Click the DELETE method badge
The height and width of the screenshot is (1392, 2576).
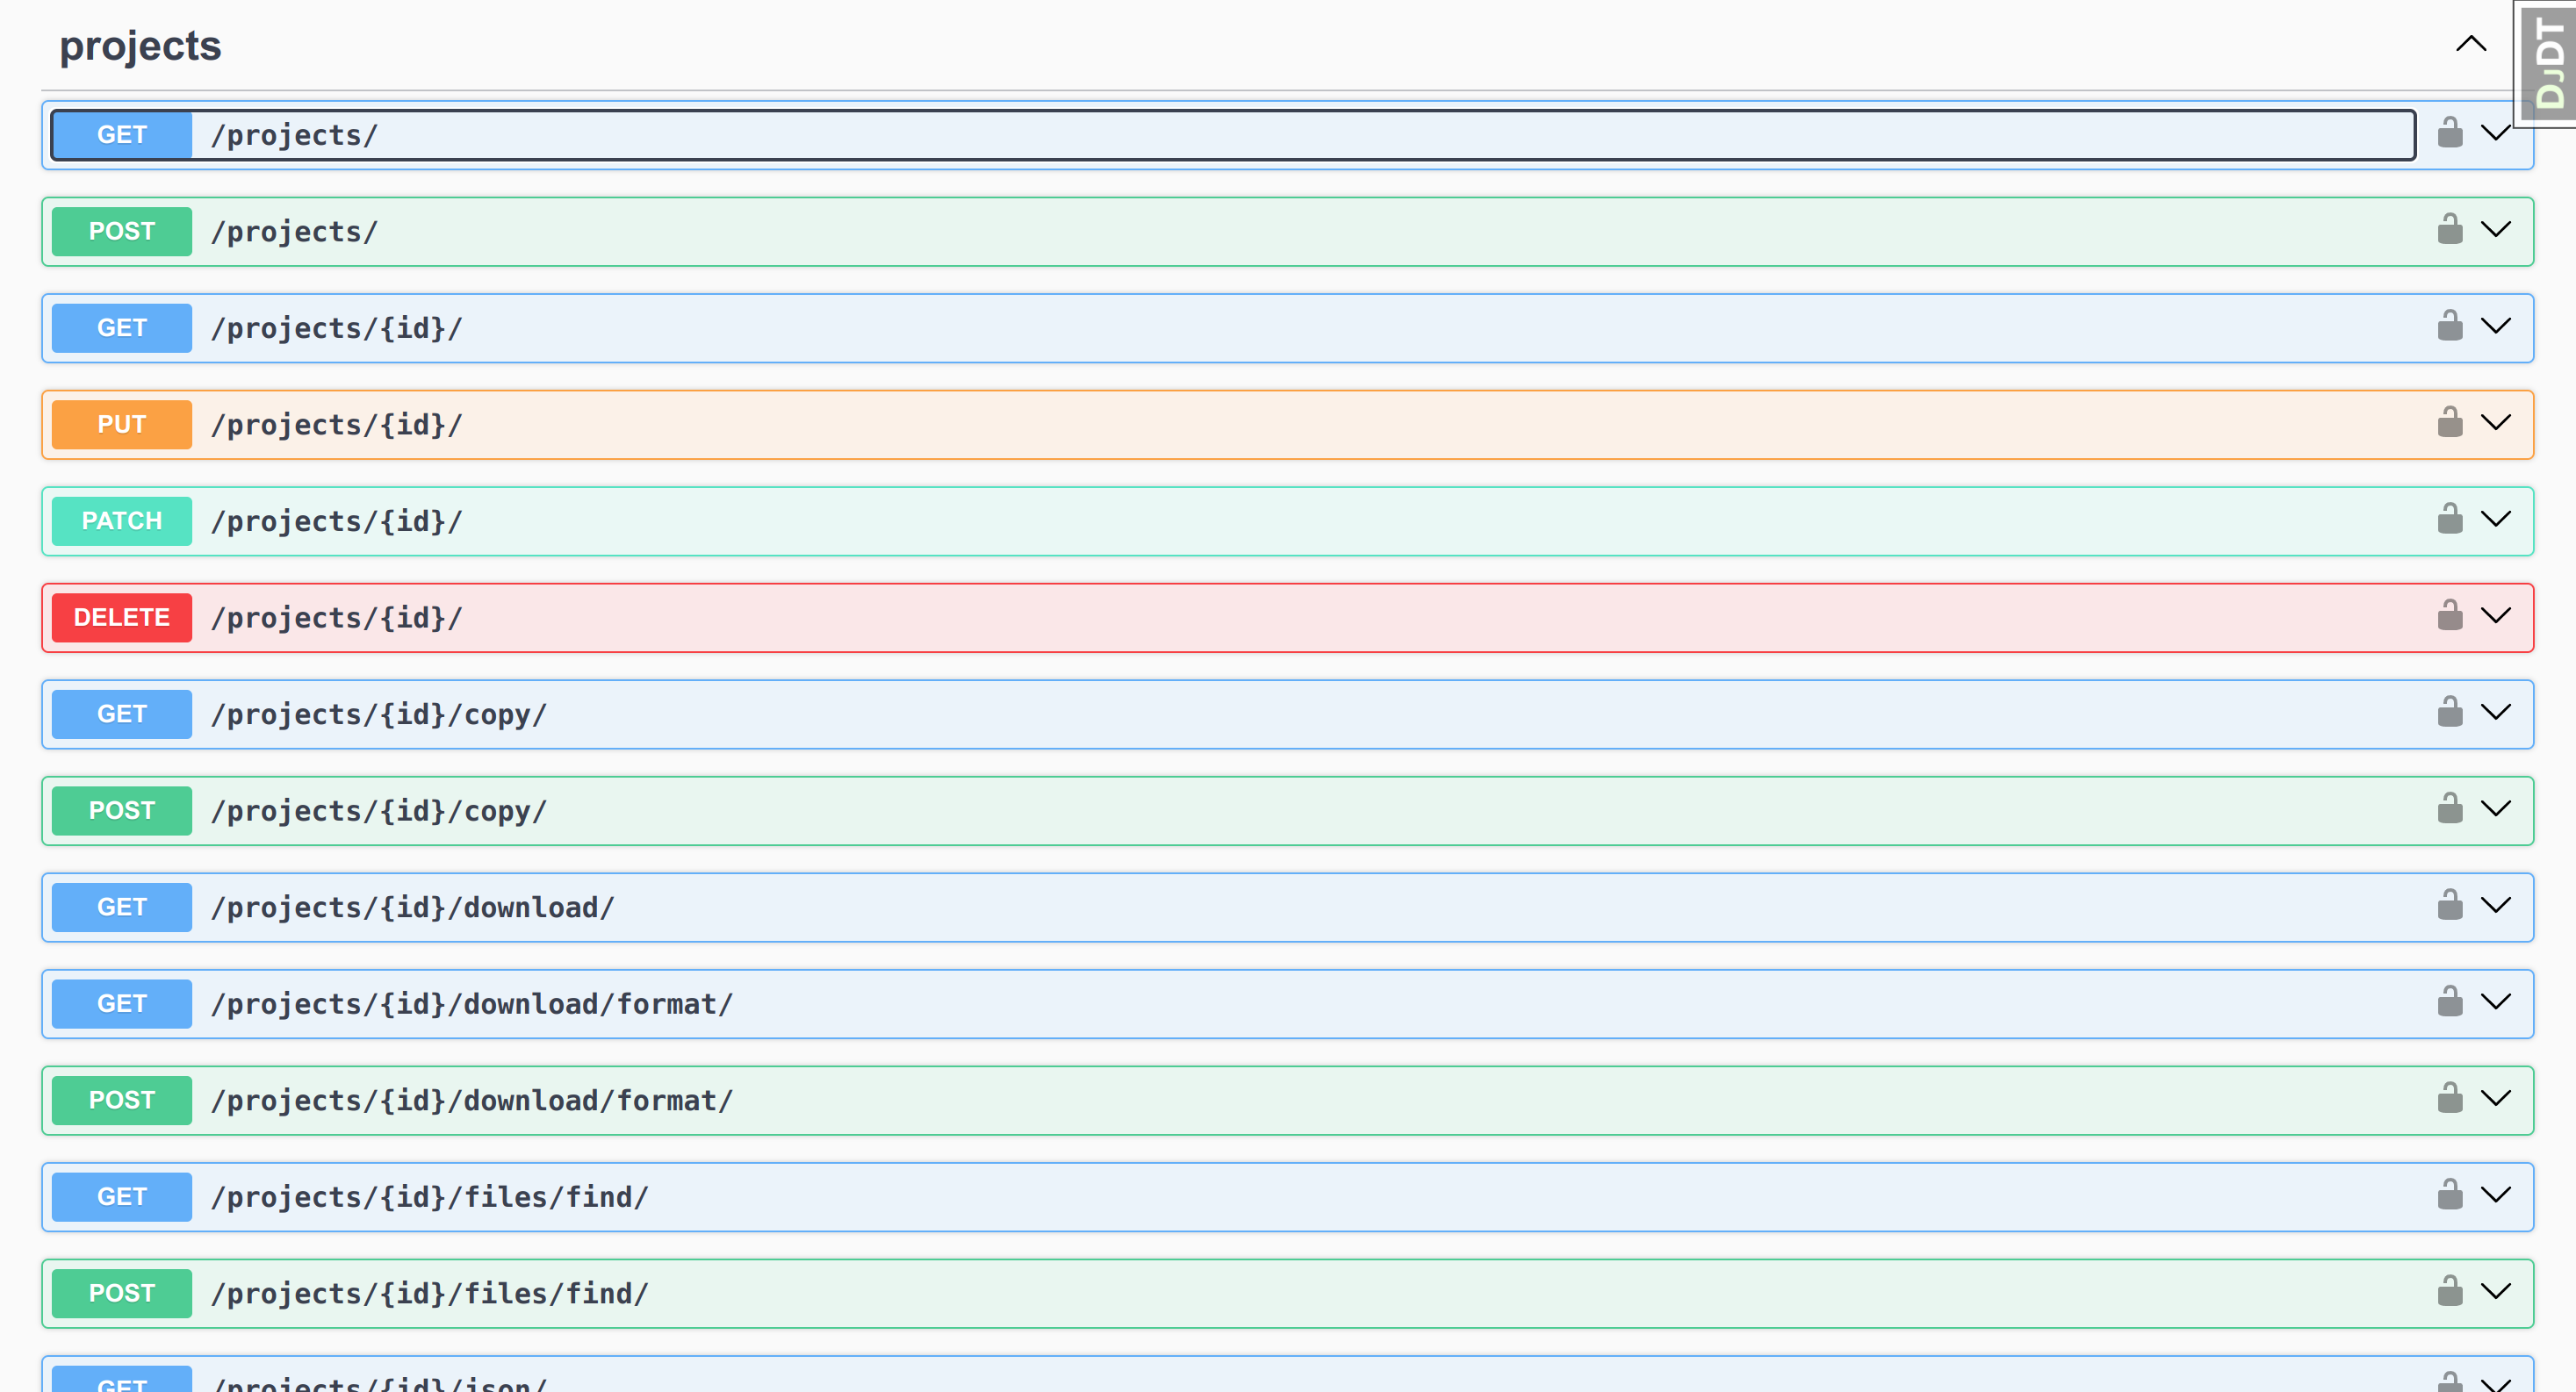tap(121, 617)
